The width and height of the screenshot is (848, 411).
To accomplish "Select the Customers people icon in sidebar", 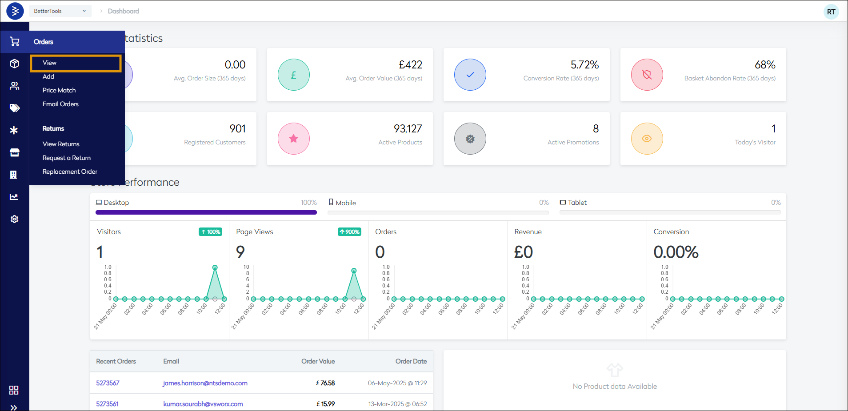I will [15, 86].
